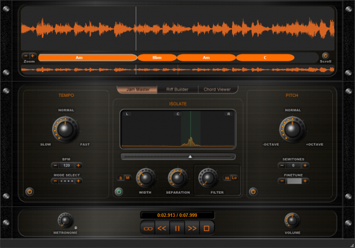Viewport: 355px width, 248px height.
Task: Decrease finetune with minus button
Action: tap(282, 181)
